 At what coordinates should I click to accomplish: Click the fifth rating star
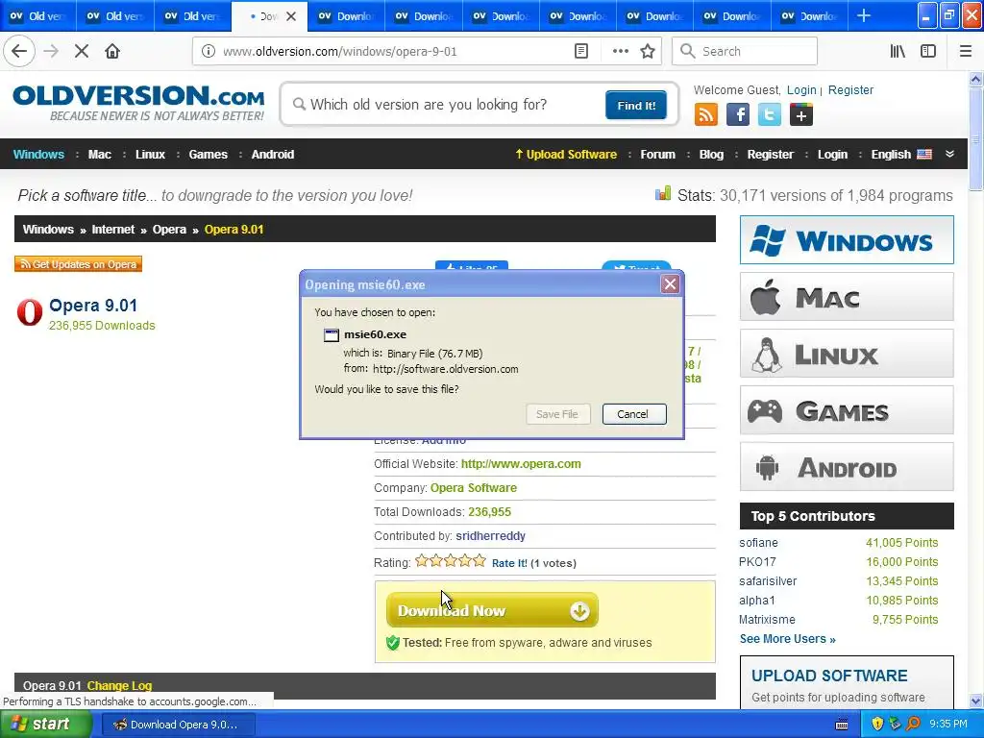click(x=480, y=560)
